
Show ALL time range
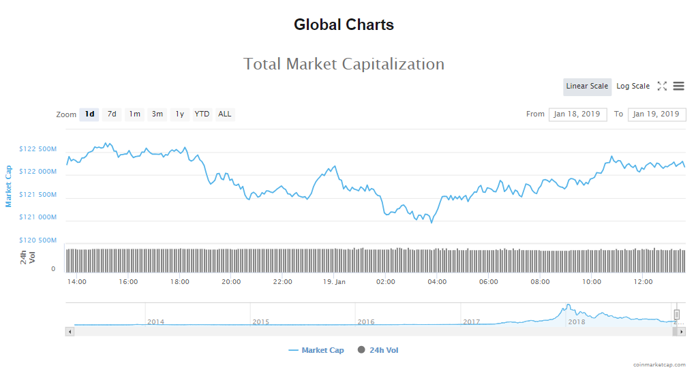225,114
